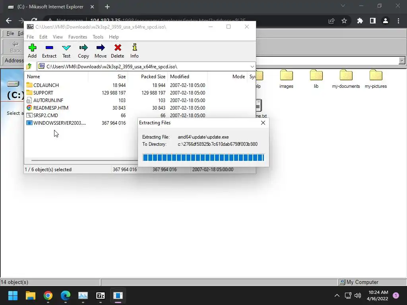Open Chrome extensions puzzle icon
Image resolution: width=407 pixels, height=305 pixels.
click(360, 21)
